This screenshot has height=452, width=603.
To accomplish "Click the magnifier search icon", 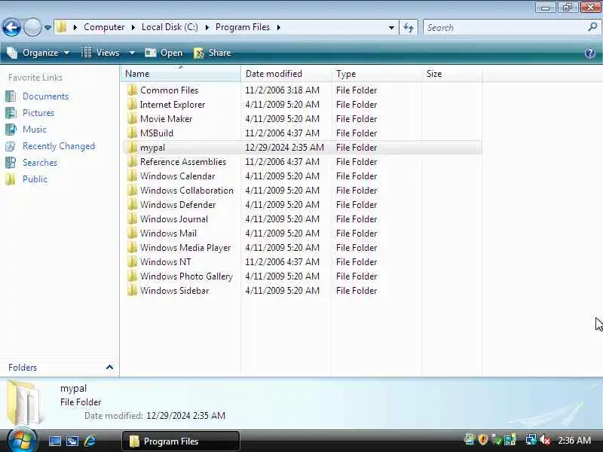I will click(x=592, y=27).
